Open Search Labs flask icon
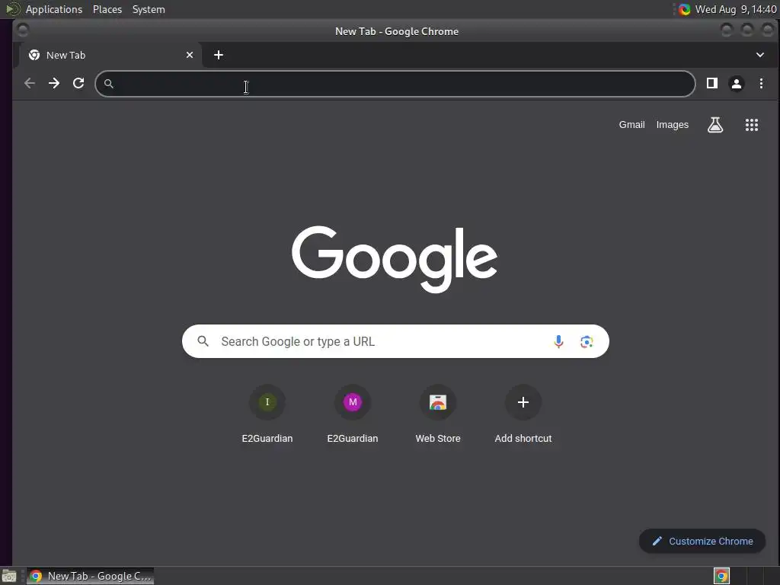The width and height of the screenshot is (780, 585). [x=715, y=125]
